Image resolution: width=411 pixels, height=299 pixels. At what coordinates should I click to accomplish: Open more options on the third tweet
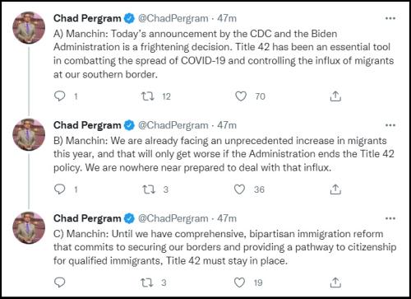tap(390, 218)
